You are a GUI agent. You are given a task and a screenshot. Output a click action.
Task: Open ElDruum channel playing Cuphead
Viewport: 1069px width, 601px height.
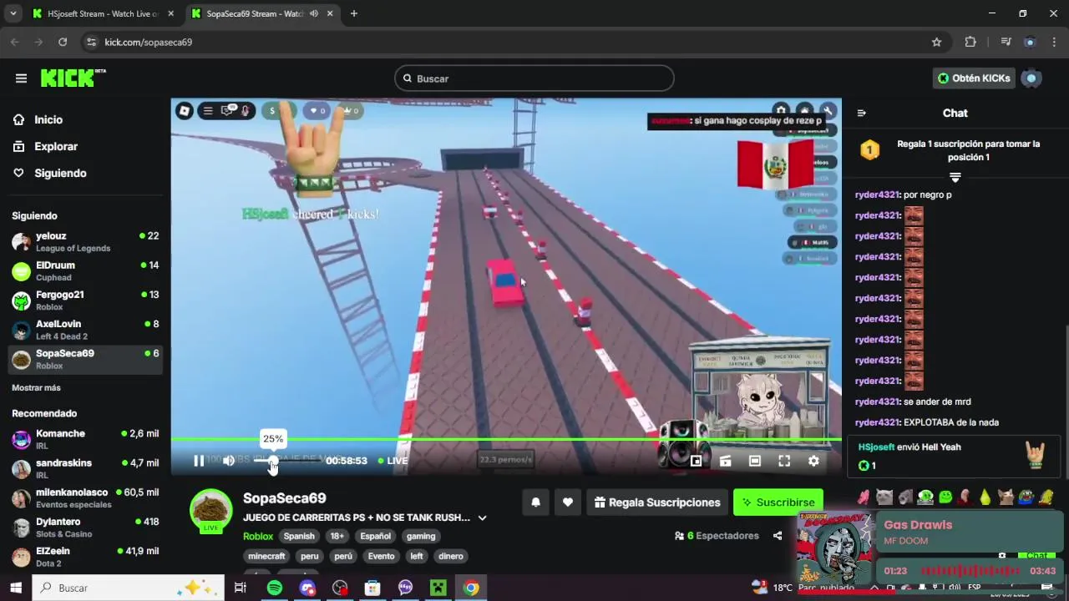click(x=84, y=271)
